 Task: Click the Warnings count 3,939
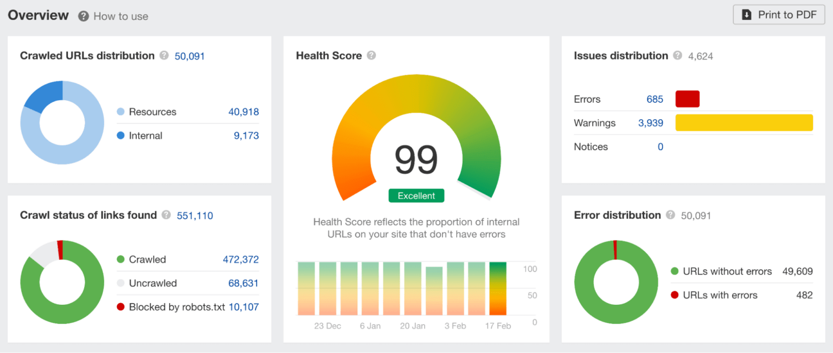point(651,123)
